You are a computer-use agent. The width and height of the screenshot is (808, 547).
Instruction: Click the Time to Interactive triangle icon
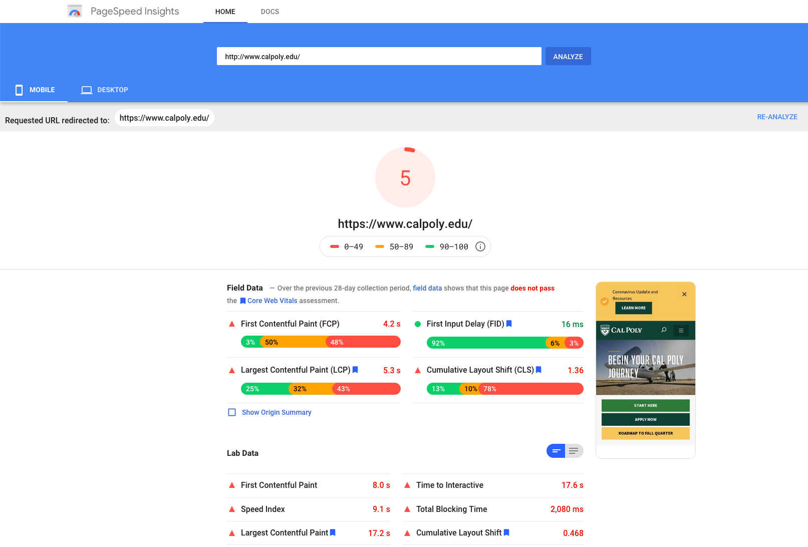(407, 485)
